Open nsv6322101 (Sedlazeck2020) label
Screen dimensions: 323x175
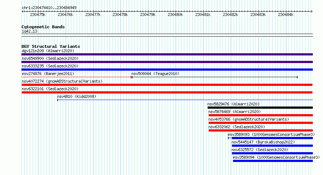click(x=50, y=89)
